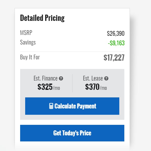Click the /mo suffix after $325
The image size is (151, 151).
click(x=56, y=88)
